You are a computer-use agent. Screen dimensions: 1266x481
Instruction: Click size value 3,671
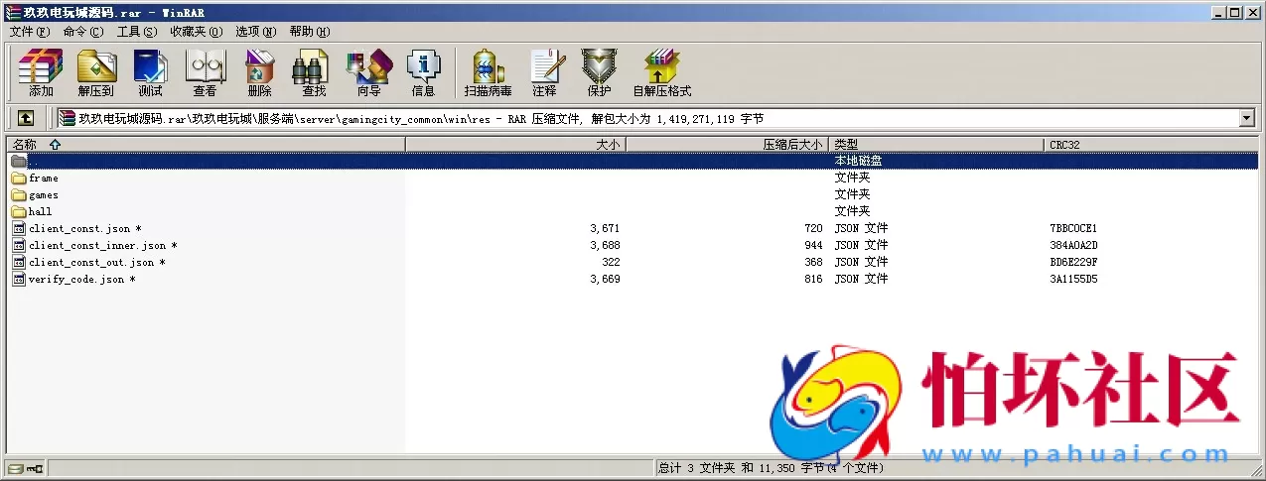(x=605, y=229)
